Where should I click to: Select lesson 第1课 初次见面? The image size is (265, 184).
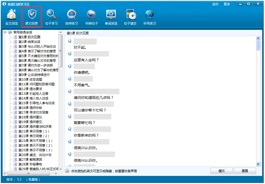click(x=29, y=37)
